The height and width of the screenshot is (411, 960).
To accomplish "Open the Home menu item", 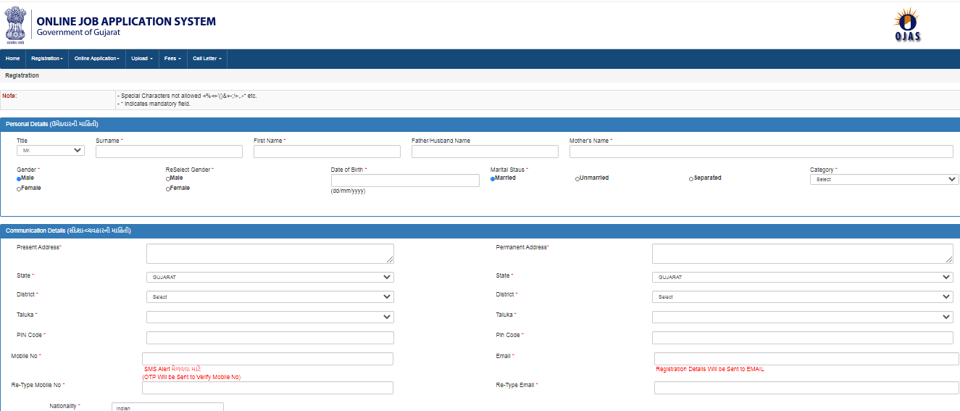I will tap(12, 58).
